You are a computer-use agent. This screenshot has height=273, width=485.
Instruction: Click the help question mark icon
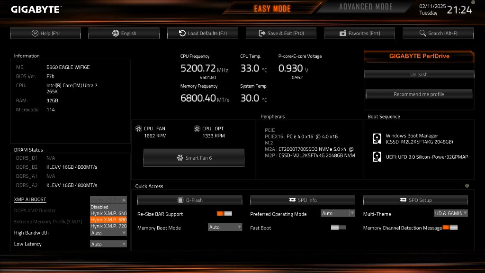(x=35, y=33)
